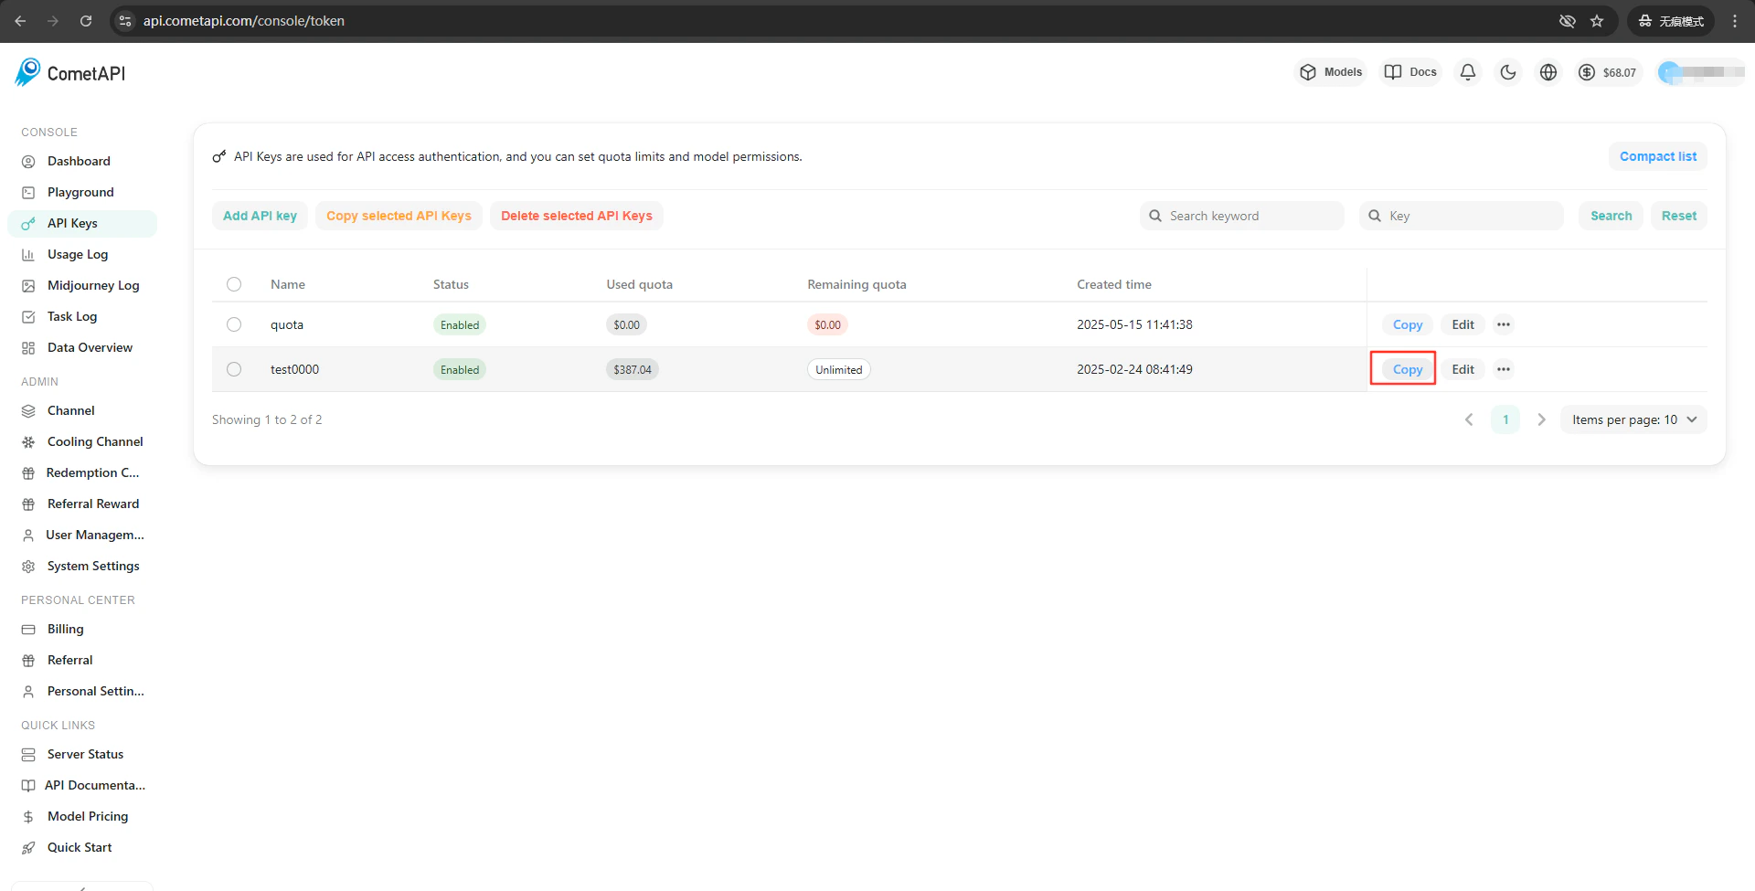Screen dimensions: 1755x891
Task: Open the language selector globe icon
Action: point(1548,71)
